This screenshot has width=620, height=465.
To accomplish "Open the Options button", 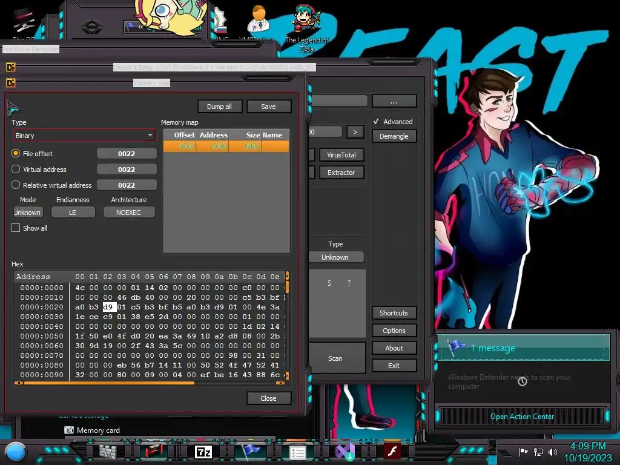I will tap(394, 331).
